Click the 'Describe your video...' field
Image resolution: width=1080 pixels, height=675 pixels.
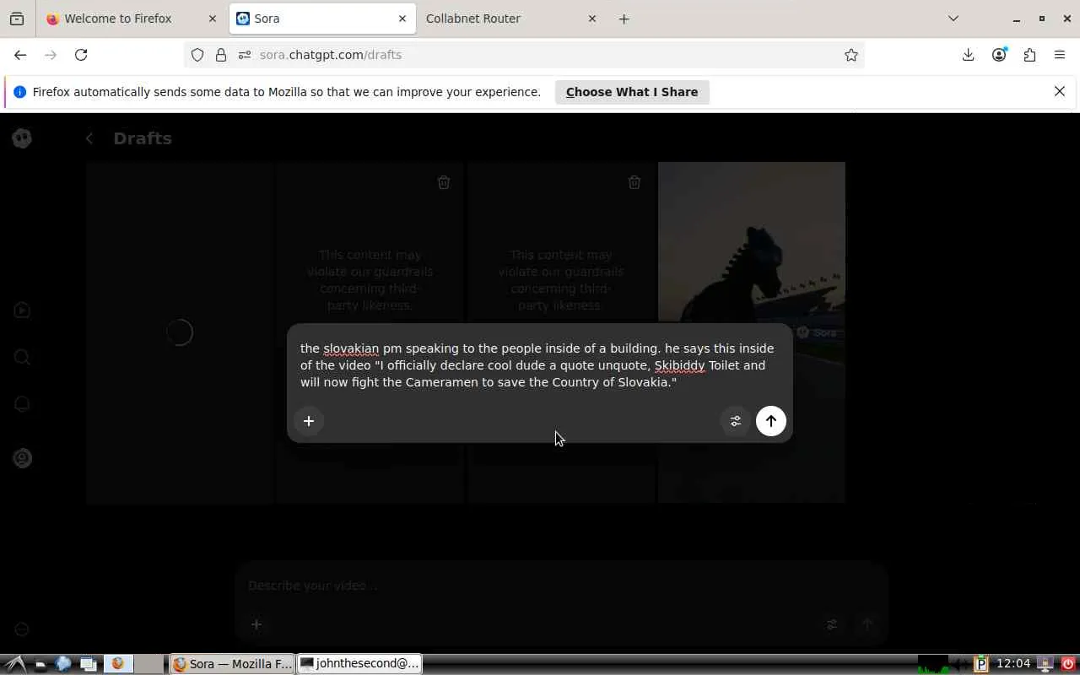pyautogui.click(x=561, y=586)
